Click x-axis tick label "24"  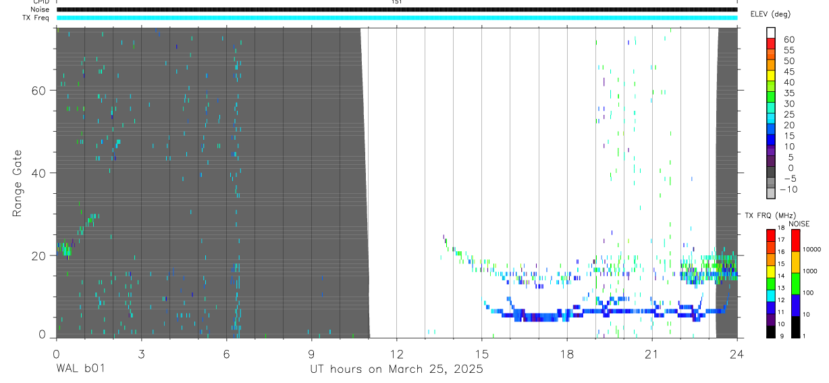[x=737, y=353]
